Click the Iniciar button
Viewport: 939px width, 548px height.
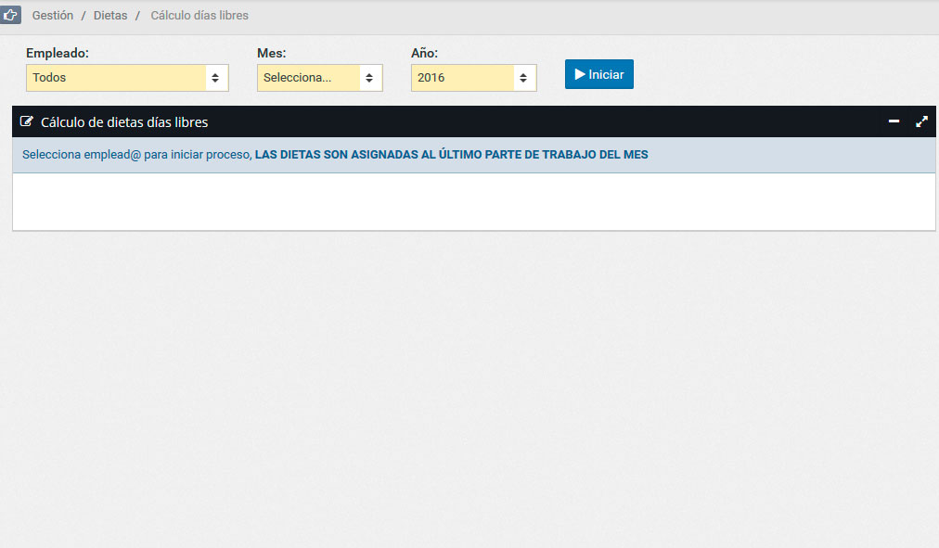598,74
